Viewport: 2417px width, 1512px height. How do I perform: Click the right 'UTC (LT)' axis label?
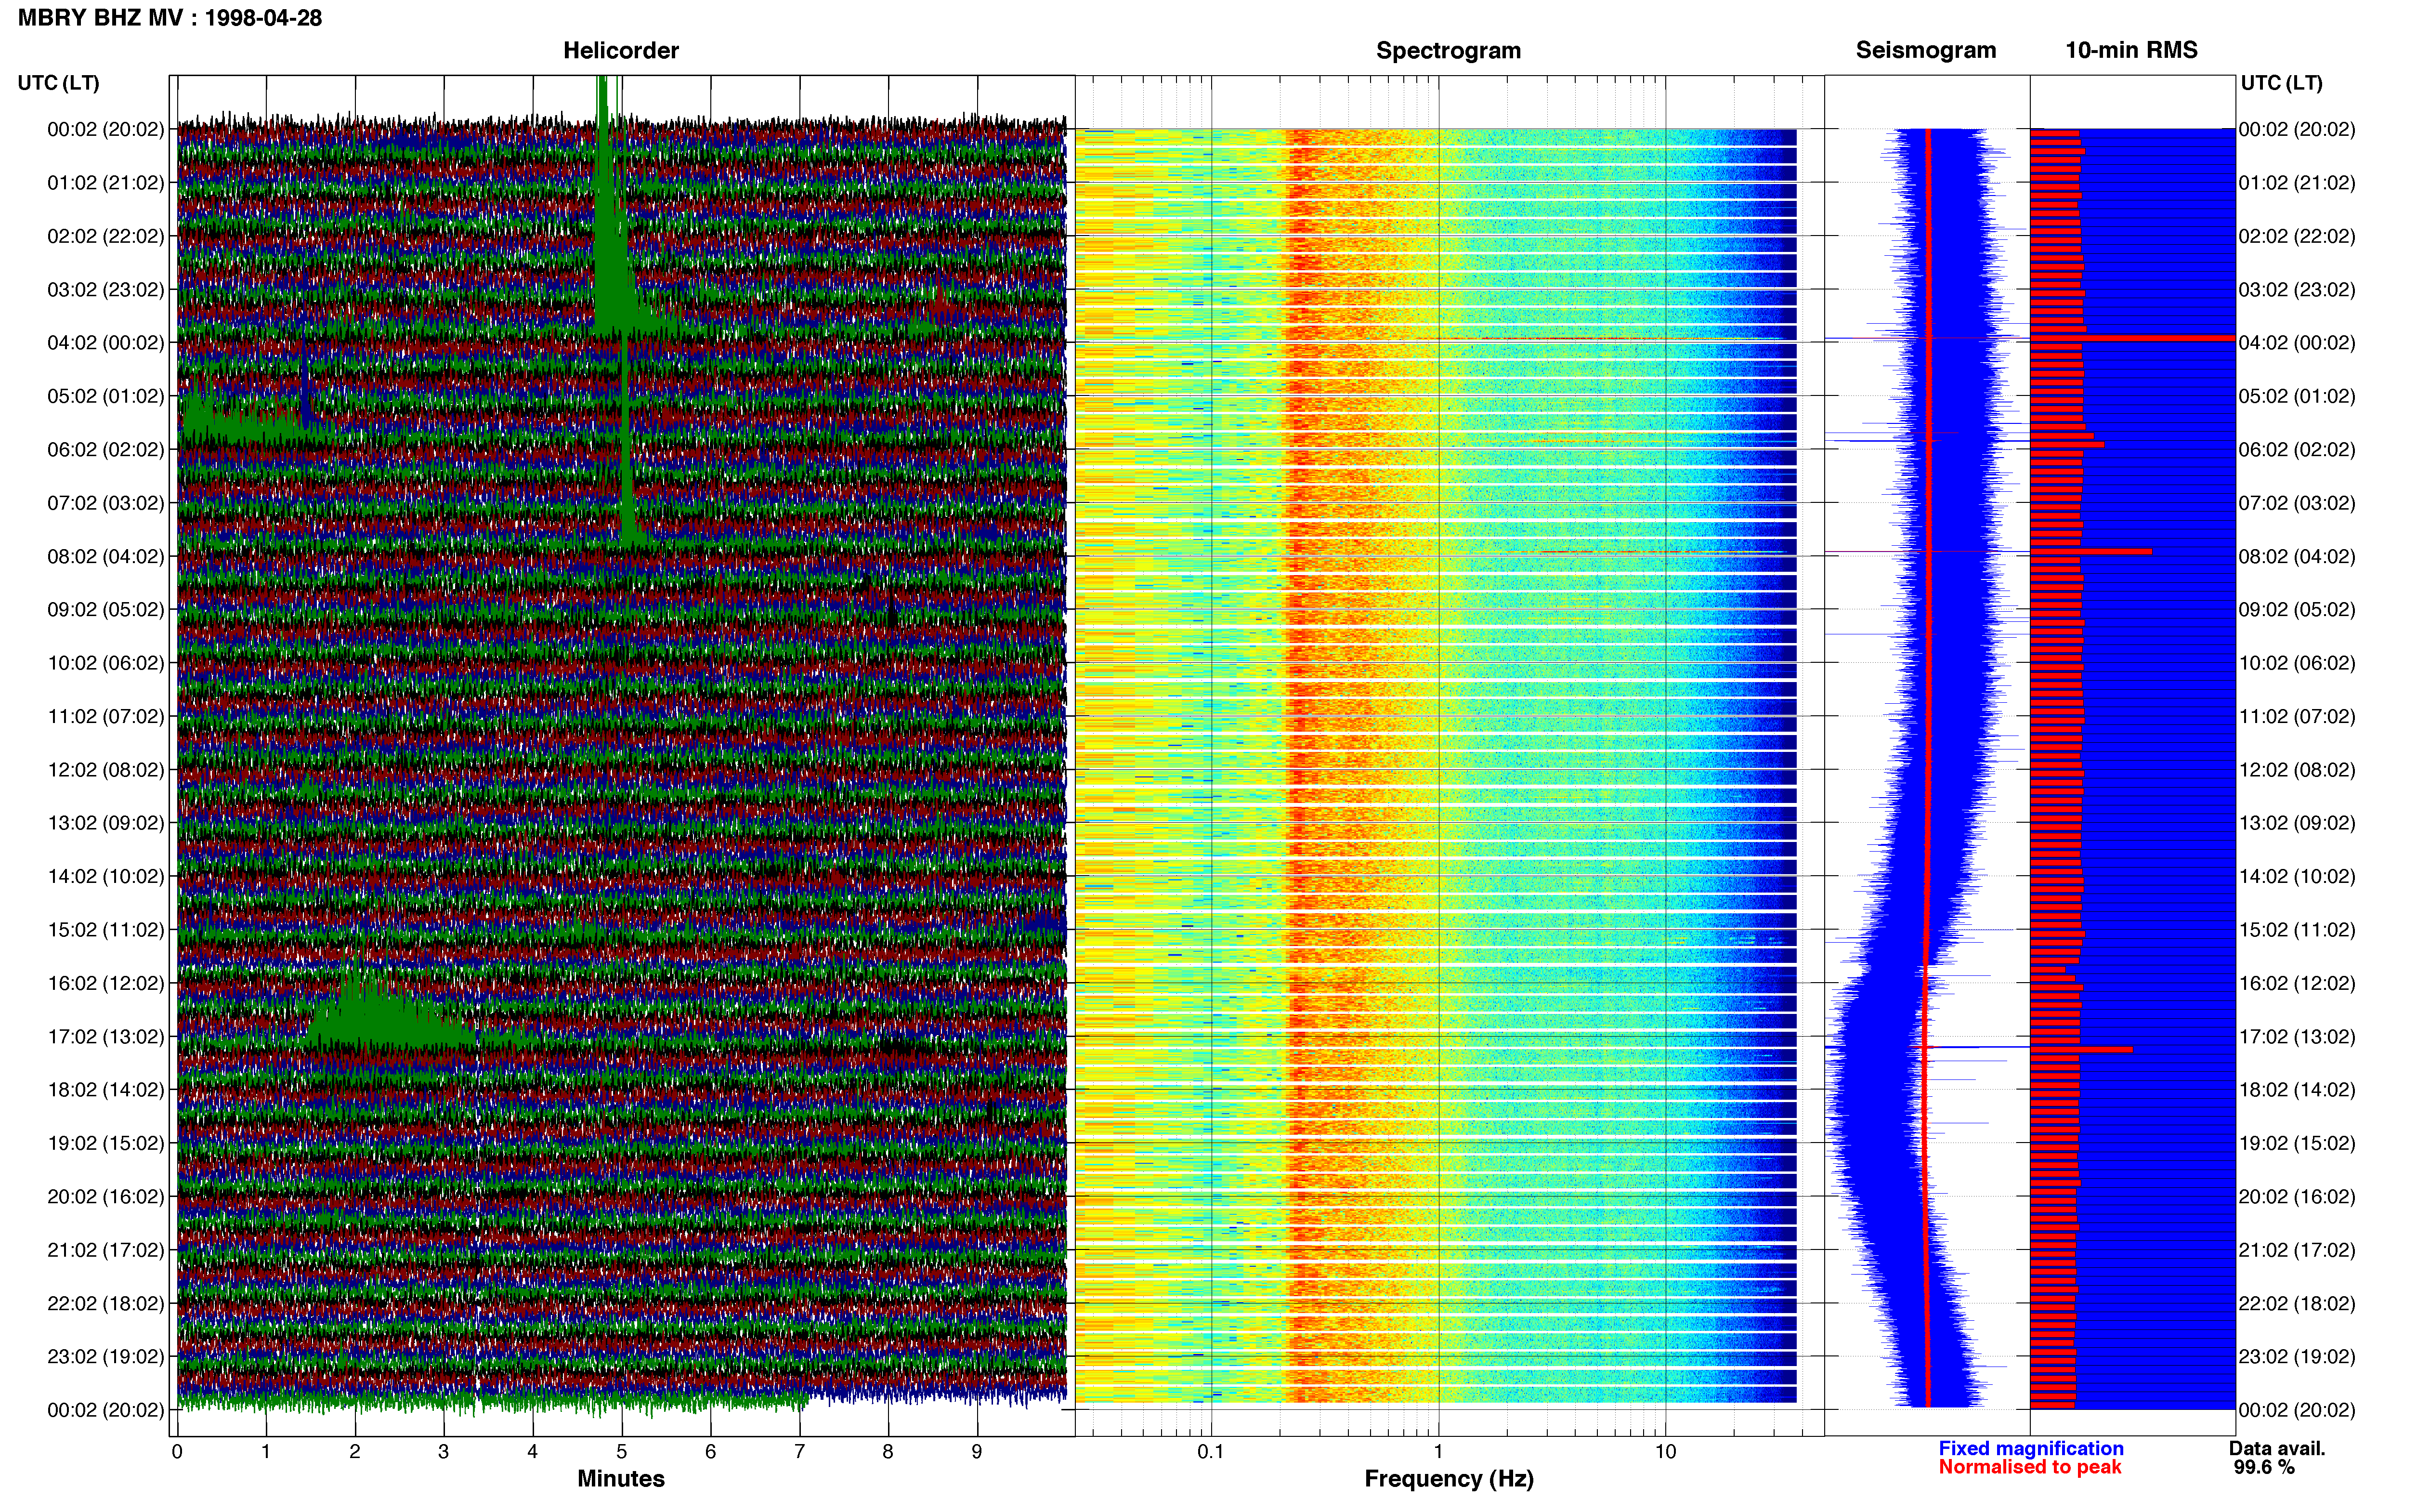click(2281, 83)
